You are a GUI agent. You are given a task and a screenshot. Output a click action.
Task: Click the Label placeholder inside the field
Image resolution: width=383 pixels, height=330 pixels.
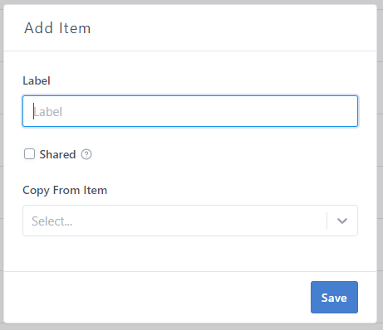[48, 112]
